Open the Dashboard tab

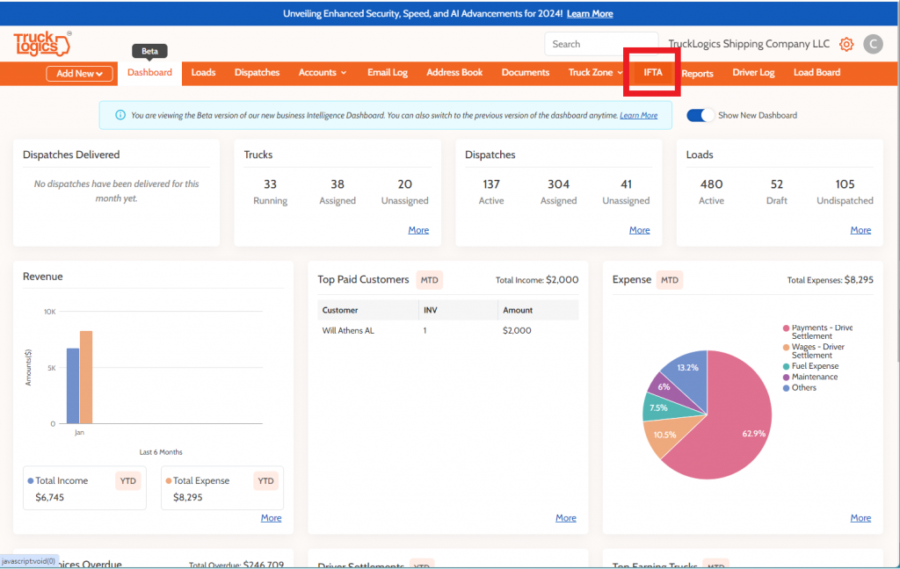(149, 73)
